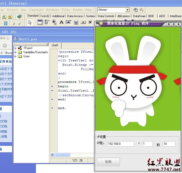Close the code explorer pane
Screen dimensions: 182x173
(47, 44)
